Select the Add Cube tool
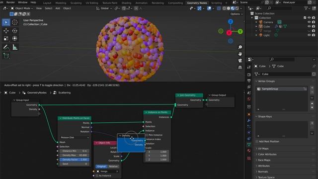This screenshot has height=179, width=318. (x=6, y=56)
